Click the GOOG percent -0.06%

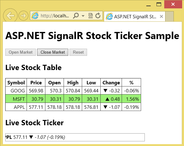pos(132,91)
